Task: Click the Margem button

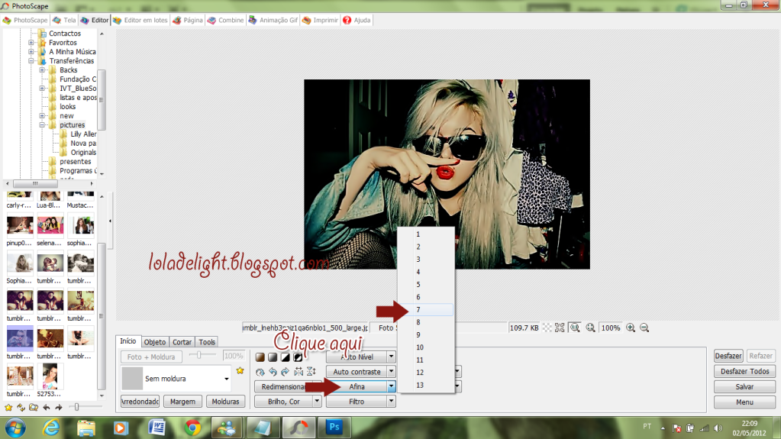Action: point(182,401)
